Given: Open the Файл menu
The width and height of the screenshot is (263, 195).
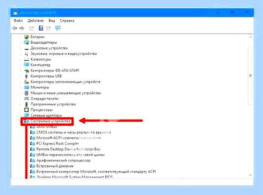Looking at the screenshot, I should click(x=18, y=21).
